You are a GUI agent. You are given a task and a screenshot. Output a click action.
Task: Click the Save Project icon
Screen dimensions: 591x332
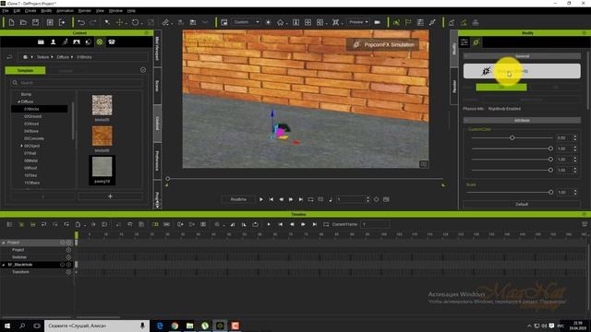pos(35,22)
